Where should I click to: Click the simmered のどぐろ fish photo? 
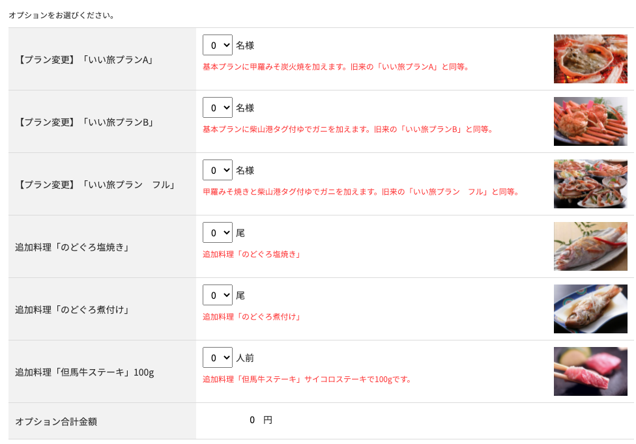pyautogui.click(x=590, y=309)
